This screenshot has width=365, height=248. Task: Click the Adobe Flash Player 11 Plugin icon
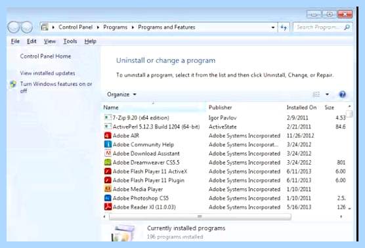[x=108, y=180]
